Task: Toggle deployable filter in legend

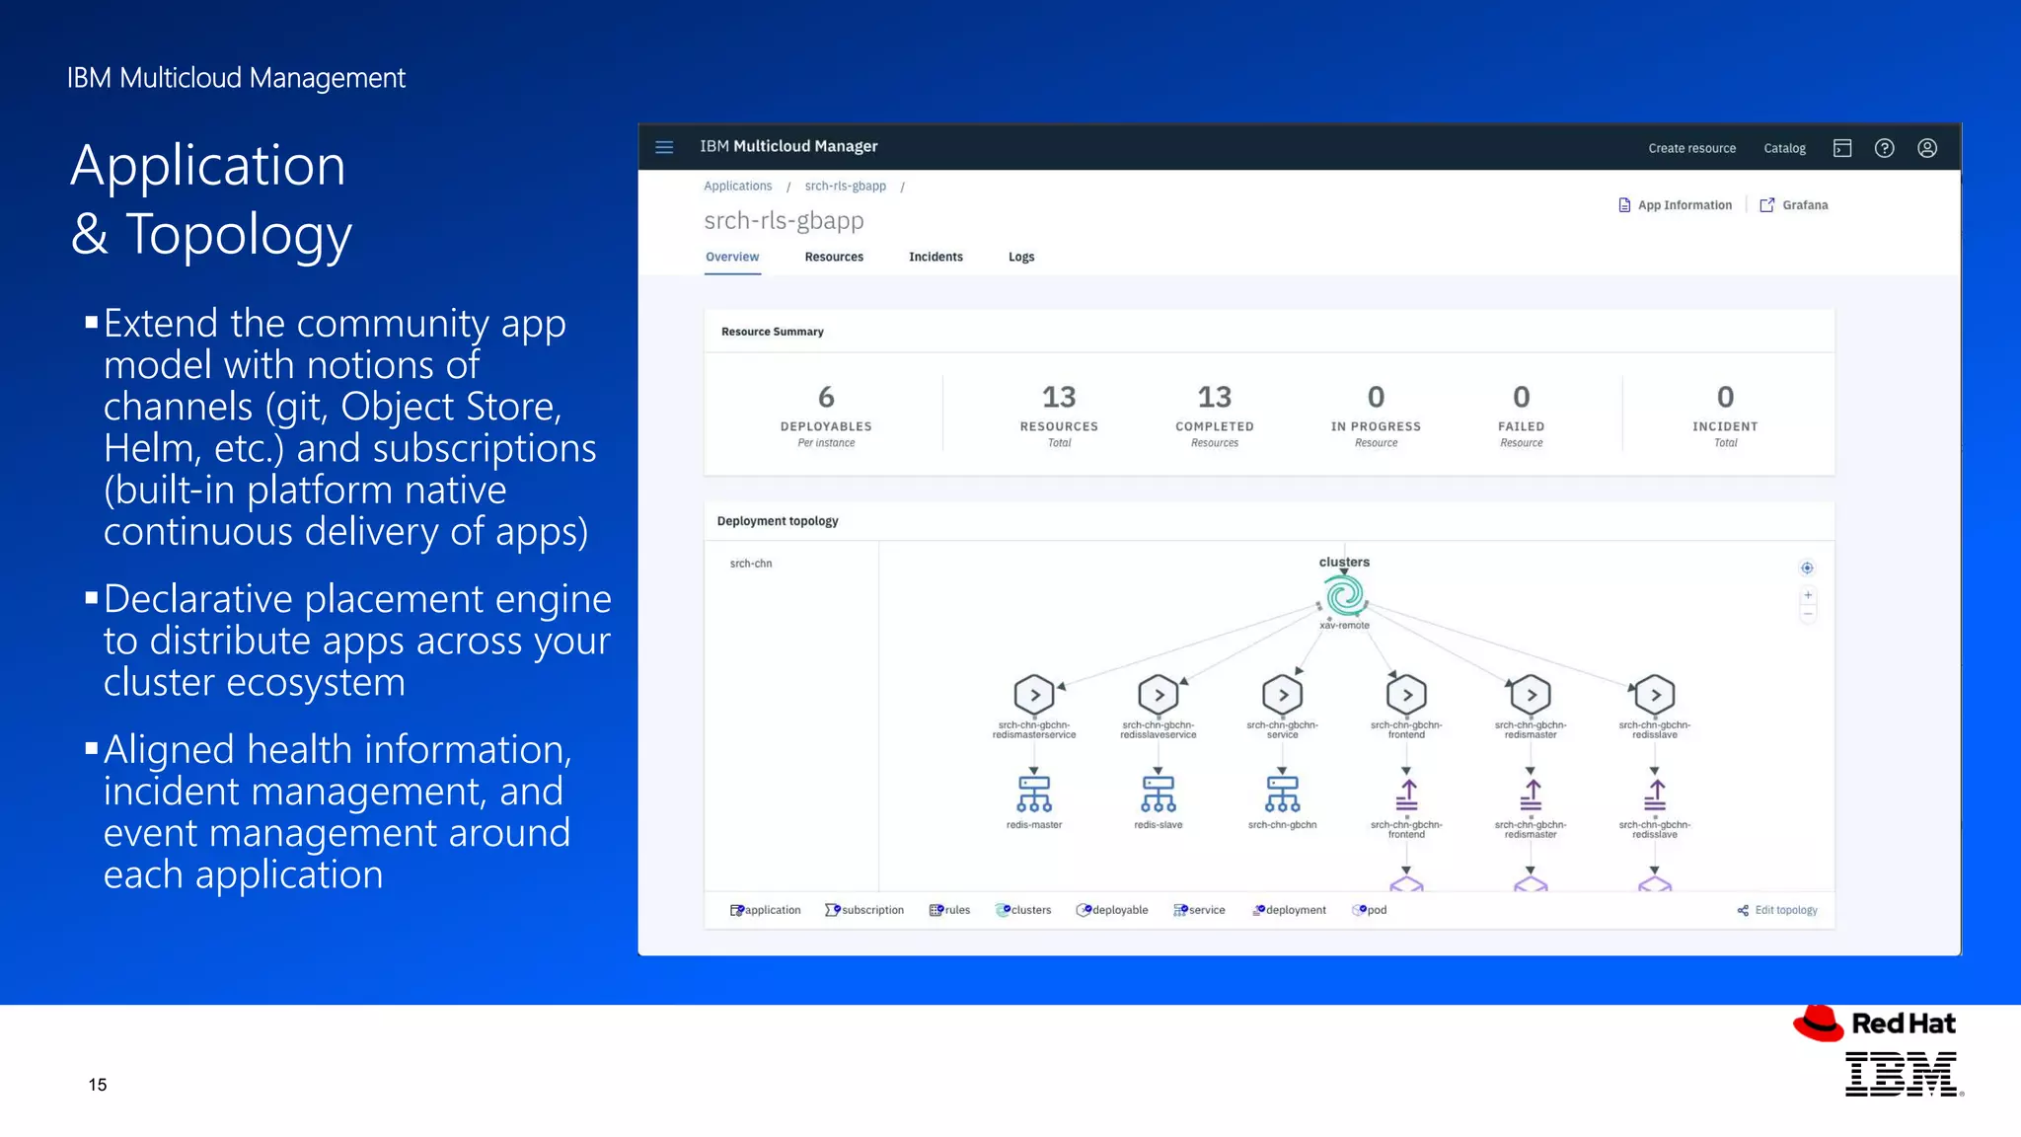Action: click(1112, 910)
